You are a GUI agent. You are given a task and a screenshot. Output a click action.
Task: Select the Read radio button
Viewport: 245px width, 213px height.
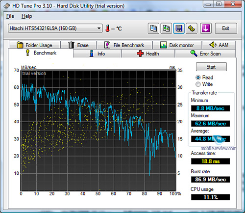[198, 78]
